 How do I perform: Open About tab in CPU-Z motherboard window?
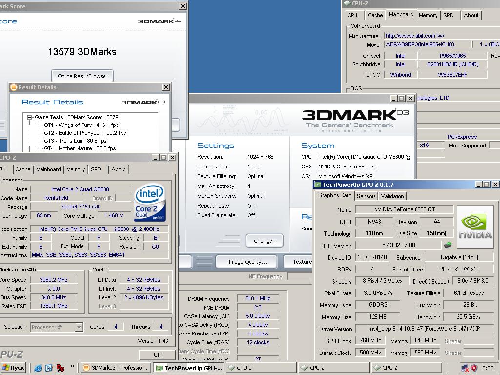[x=471, y=15]
